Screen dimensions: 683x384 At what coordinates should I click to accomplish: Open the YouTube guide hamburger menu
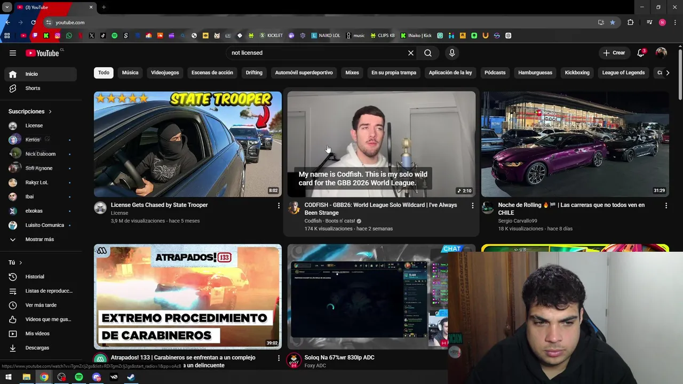(13, 53)
